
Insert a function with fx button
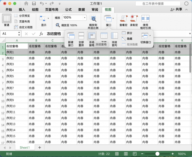[41, 34]
